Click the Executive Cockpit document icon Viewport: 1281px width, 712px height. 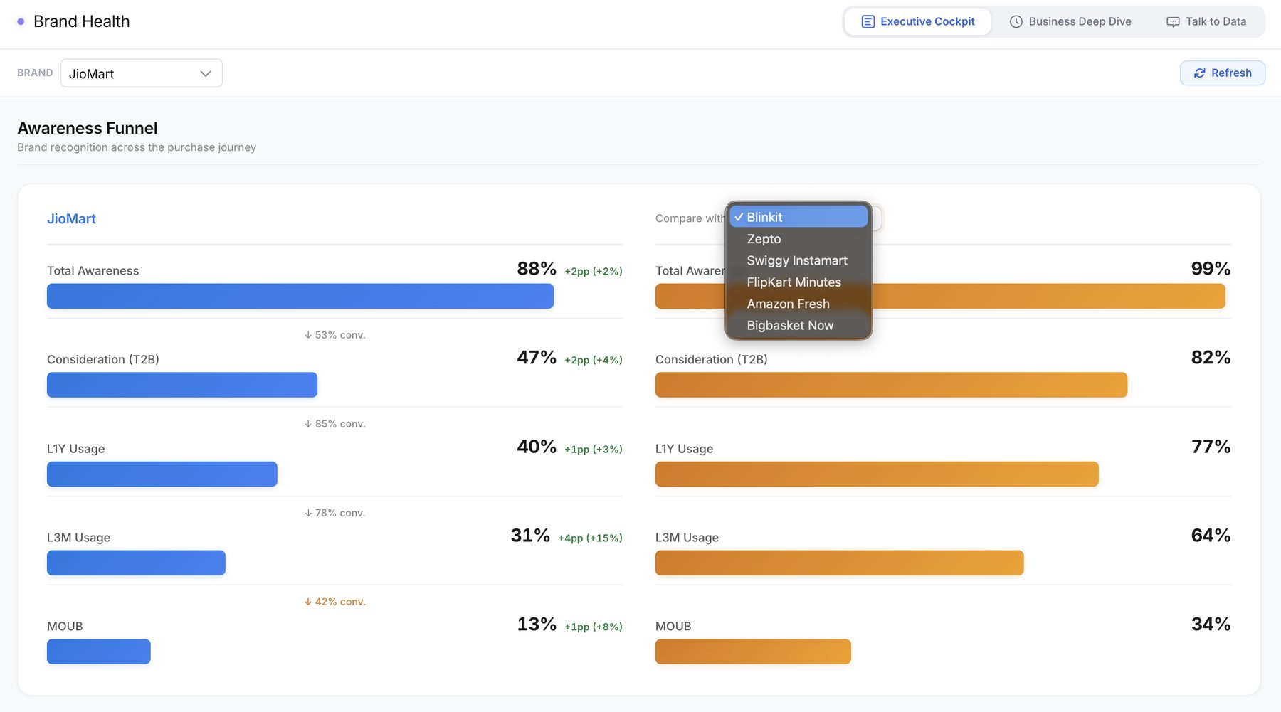pos(868,22)
